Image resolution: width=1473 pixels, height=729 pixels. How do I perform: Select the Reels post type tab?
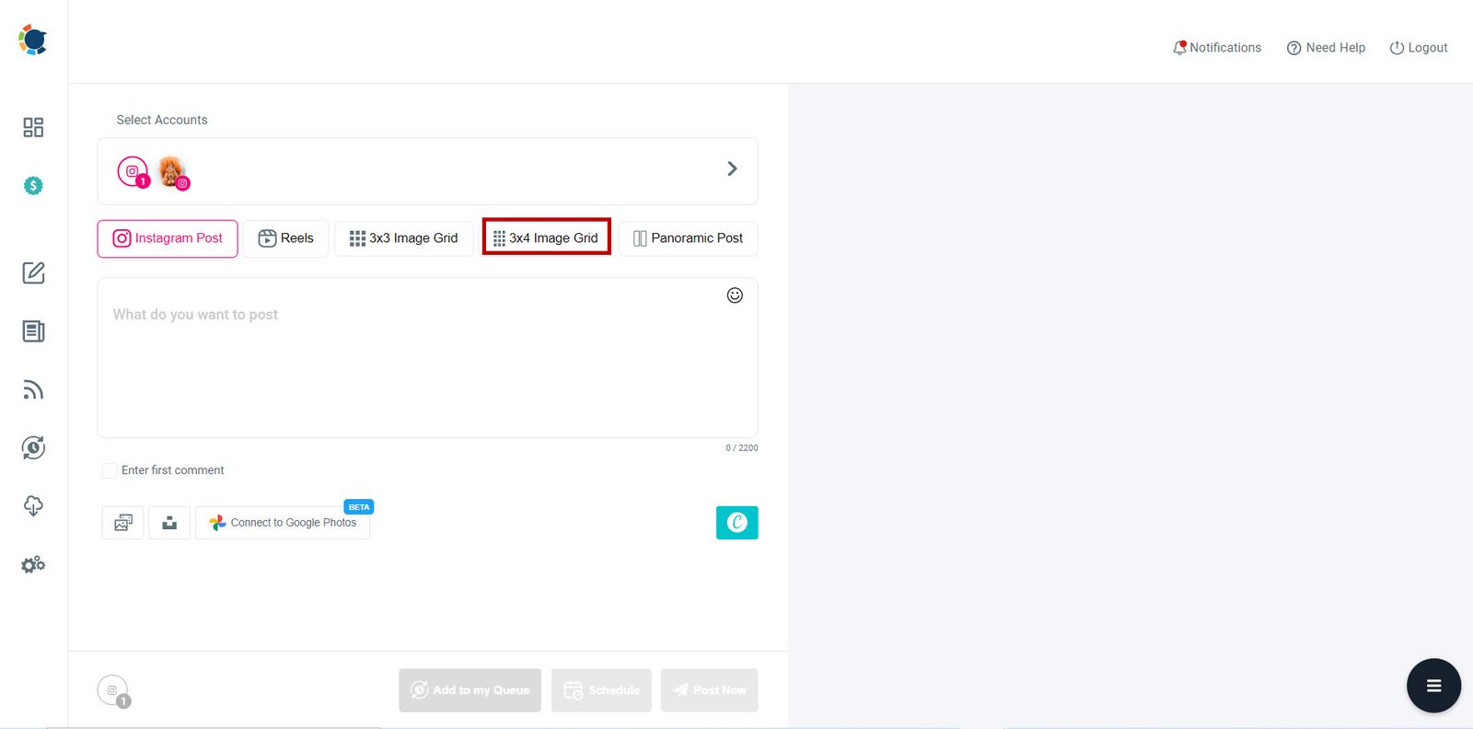pyautogui.click(x=286, y=238)
